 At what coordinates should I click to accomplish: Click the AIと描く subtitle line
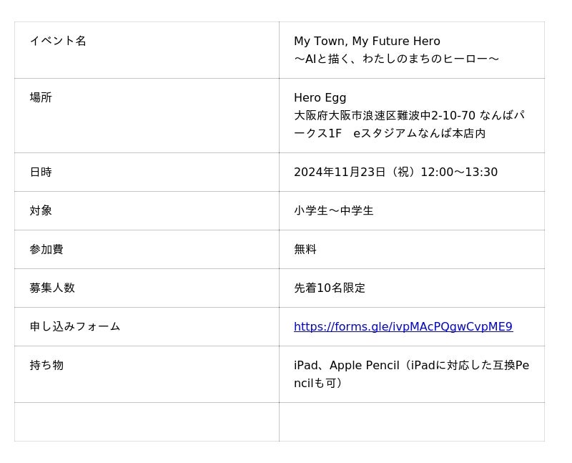[396, 59]
